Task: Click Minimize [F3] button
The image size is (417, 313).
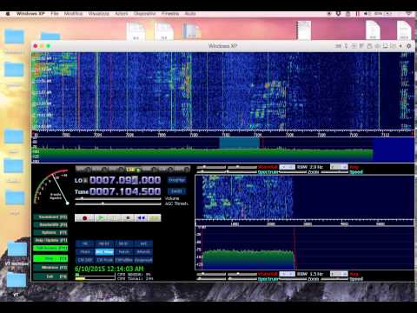Action: [x=50, y=268]
